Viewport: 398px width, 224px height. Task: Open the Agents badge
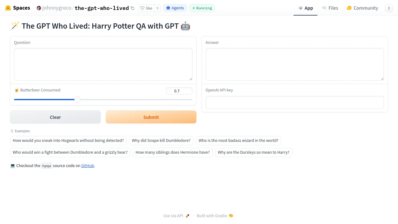coord(175,8)
